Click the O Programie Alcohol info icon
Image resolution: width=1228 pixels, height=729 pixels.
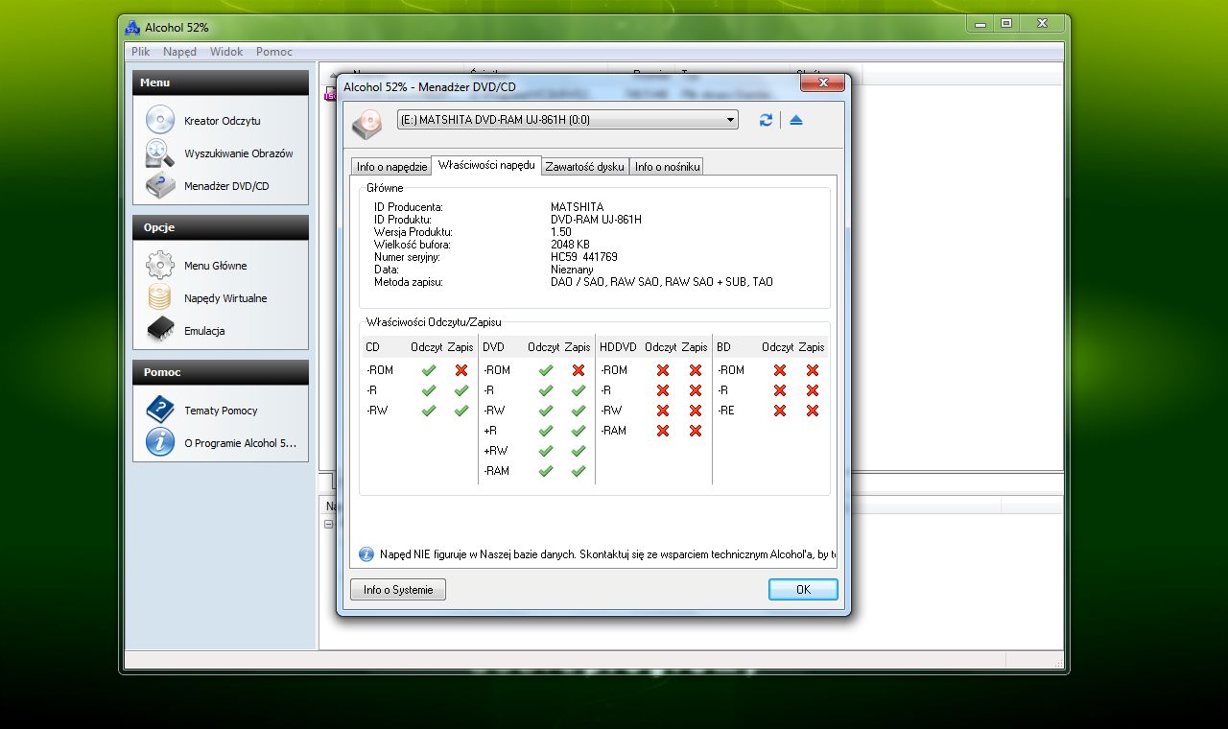click(160, 443)
